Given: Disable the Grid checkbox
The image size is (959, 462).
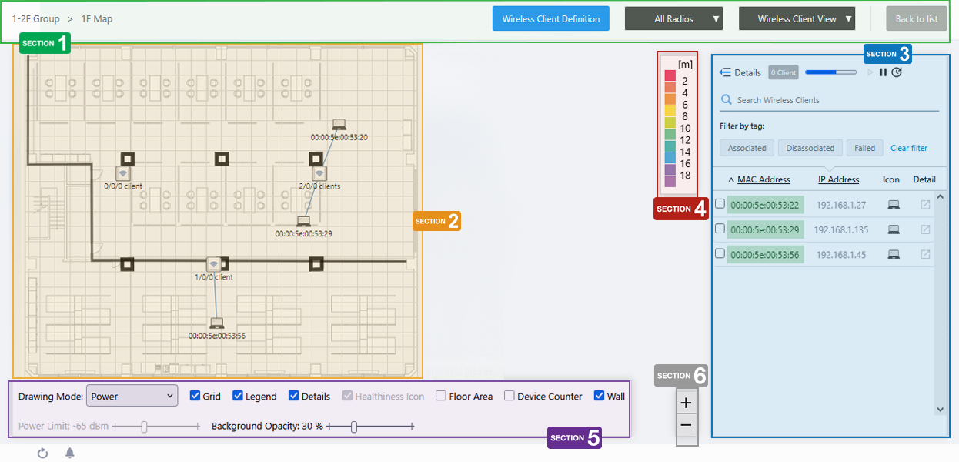Looking at the screenshot, I should [x=195, y=397].
